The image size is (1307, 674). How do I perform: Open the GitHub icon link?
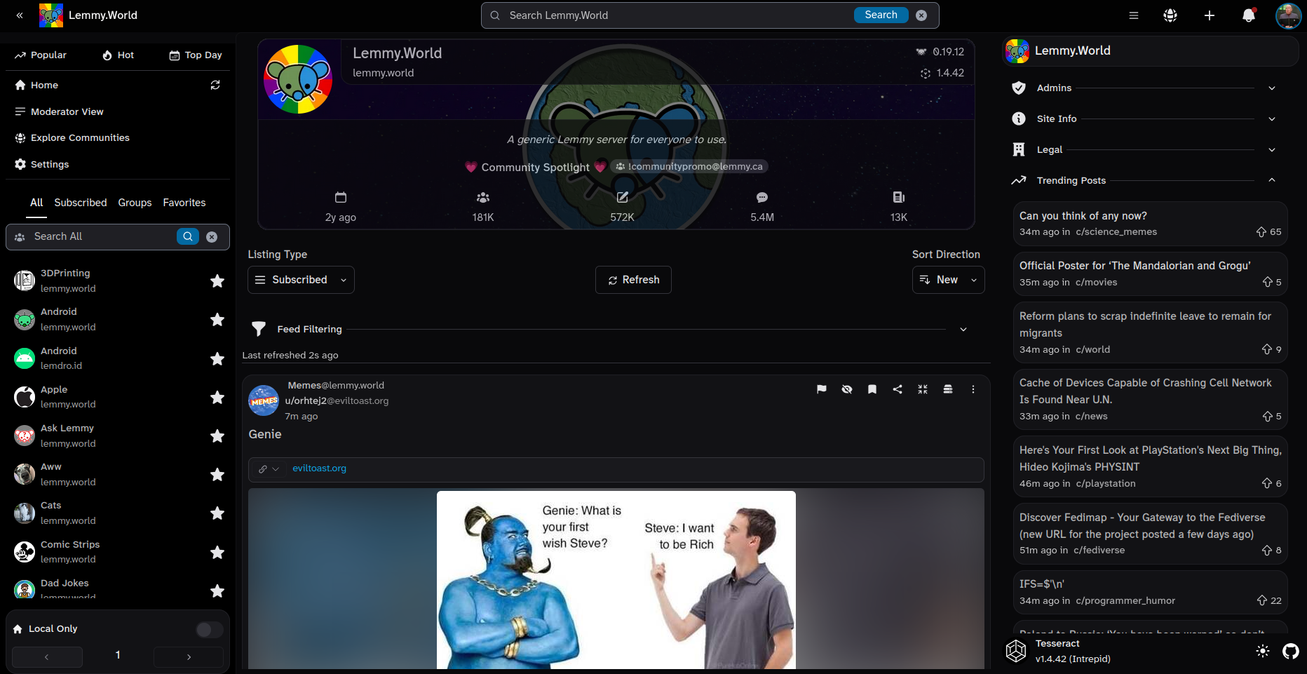pos(1291,651)
